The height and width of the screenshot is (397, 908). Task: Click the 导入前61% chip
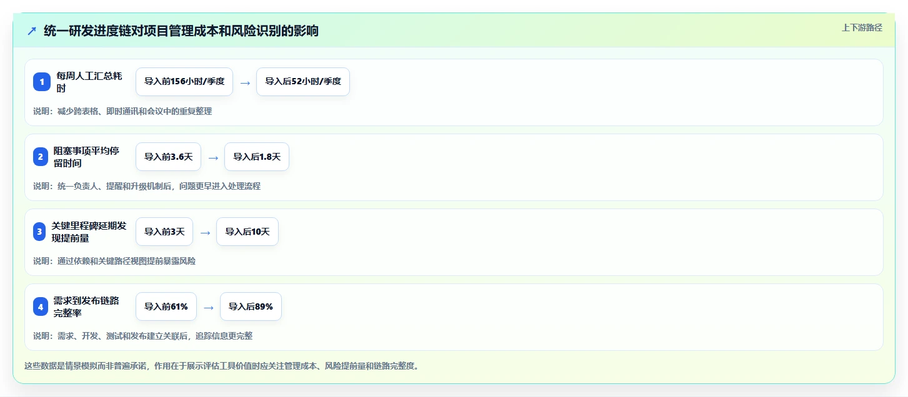coord(166,306)
